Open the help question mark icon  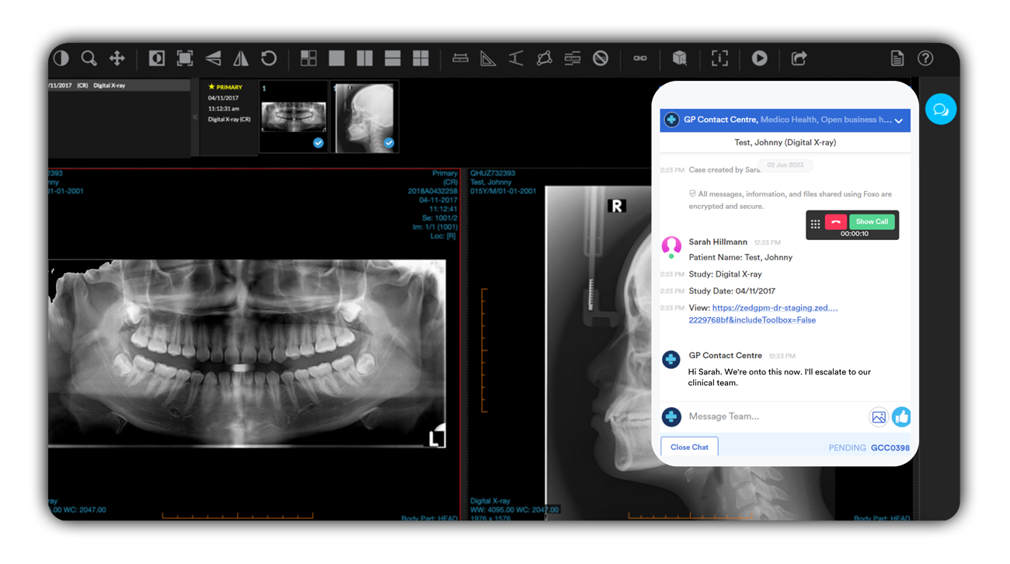pos(925,58)
